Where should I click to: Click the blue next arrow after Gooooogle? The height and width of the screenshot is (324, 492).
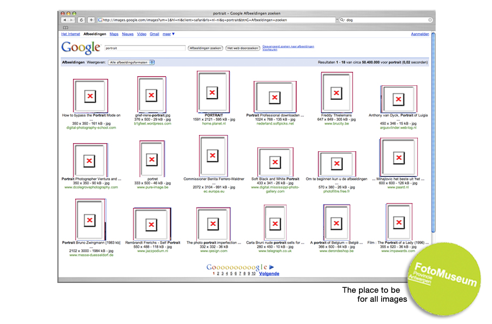[272, 267]
